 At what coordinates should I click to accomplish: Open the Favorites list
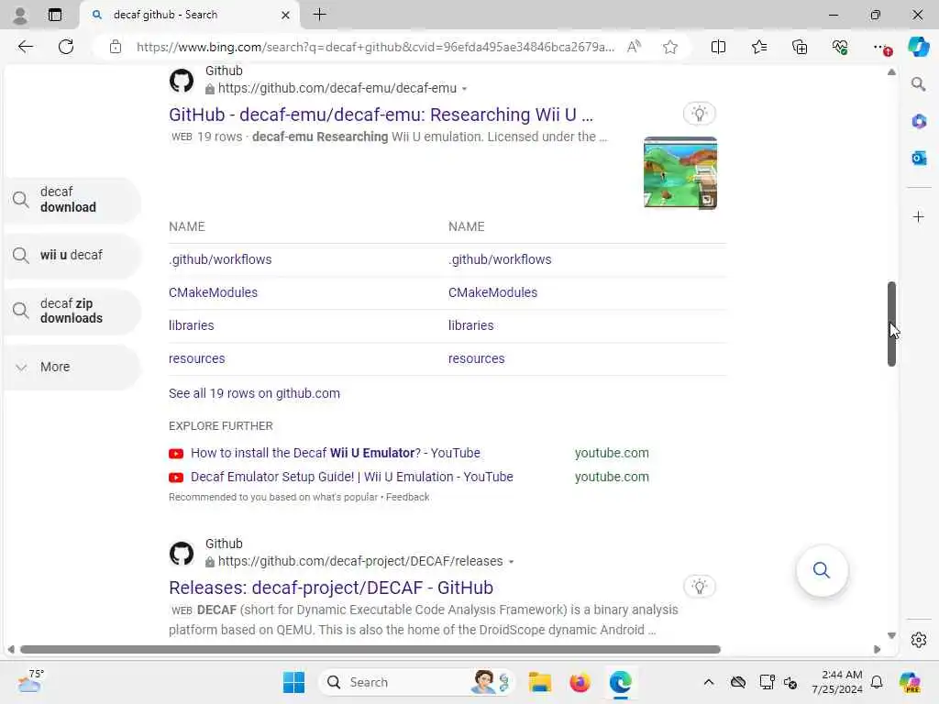[x=758, y=47]
